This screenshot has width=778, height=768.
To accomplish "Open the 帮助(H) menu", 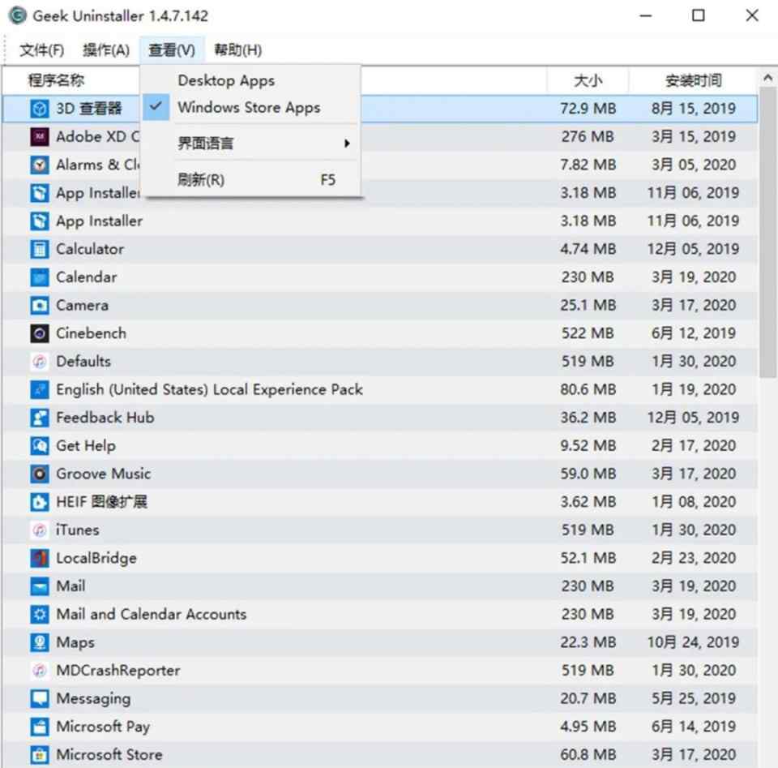I will coord(237,49).
